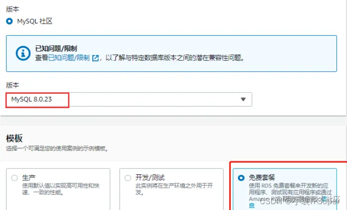Image resolution: width=347 pixels, height=210 pixels.
Task: Open the 已知问题/限制 link
Action: click(x=69, y=58)
